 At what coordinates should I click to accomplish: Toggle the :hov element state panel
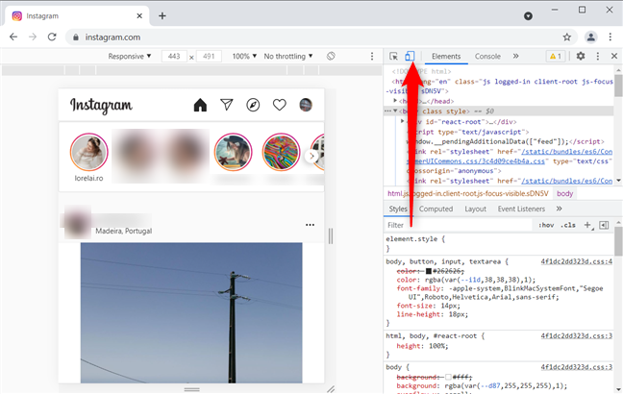tap(546, 225)
